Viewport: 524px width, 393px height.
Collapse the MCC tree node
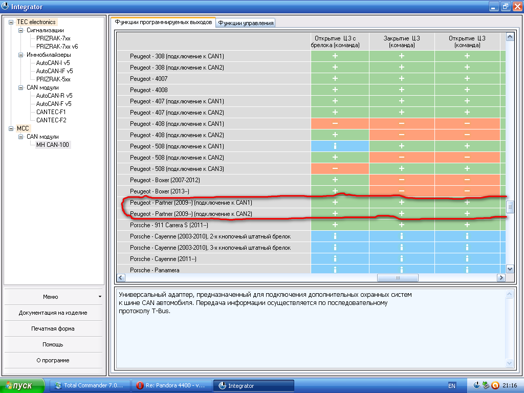coord(11,128)
